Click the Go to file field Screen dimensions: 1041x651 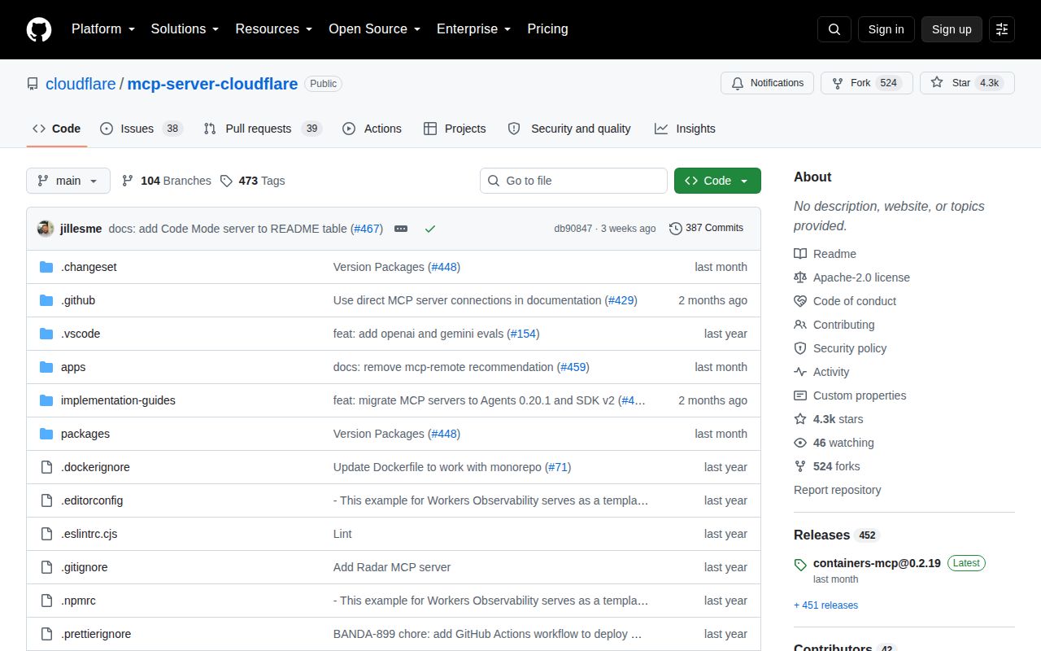tap(573, 181)
